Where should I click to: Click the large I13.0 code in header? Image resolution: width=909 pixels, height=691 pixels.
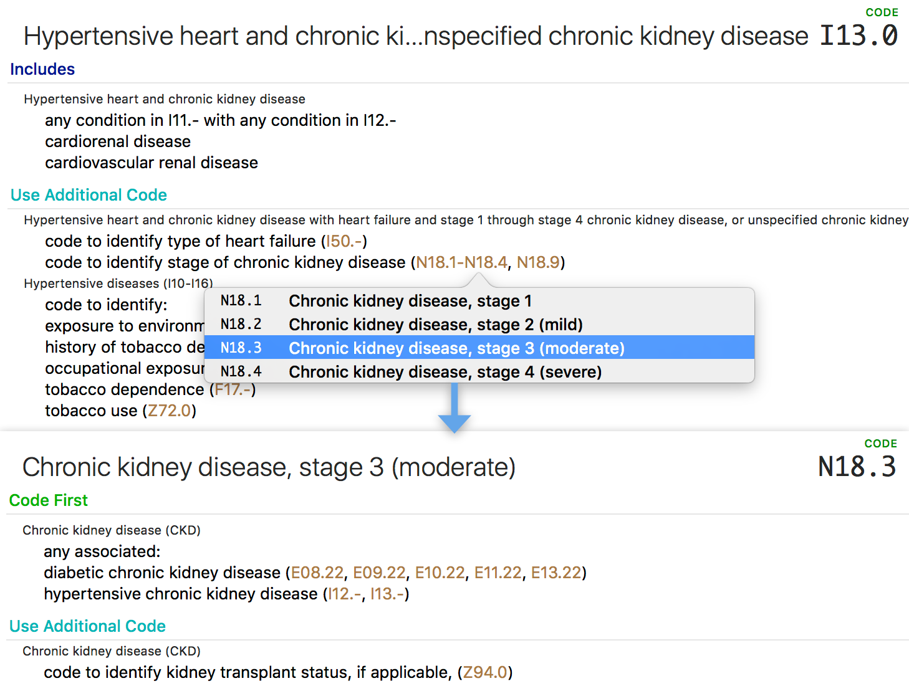(x=858, y=36)
